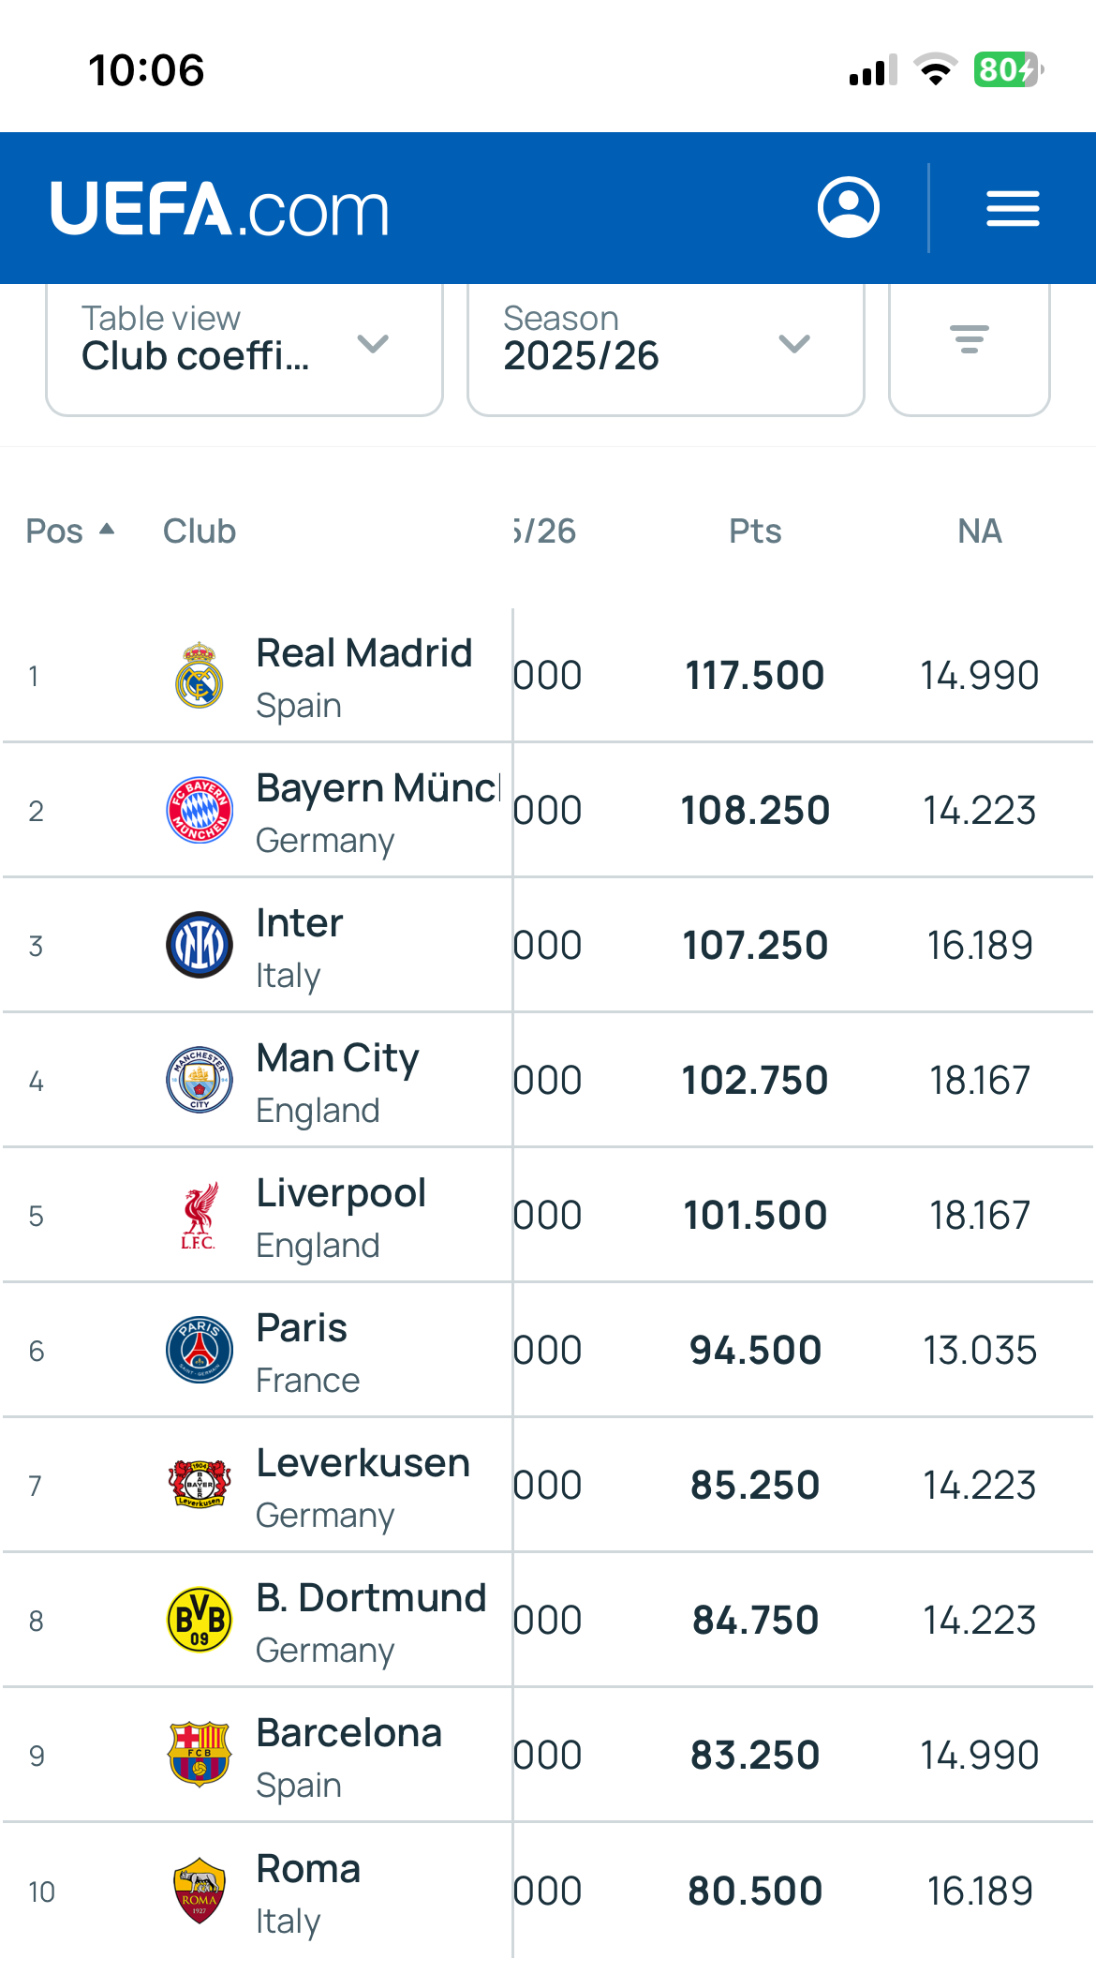Open the Leverkusen club link
Screen dimensions: 1096x1974
(363, 1462)
